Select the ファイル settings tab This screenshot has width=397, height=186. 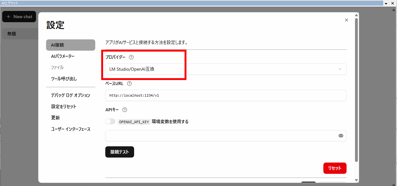click(x=71, y=68)
